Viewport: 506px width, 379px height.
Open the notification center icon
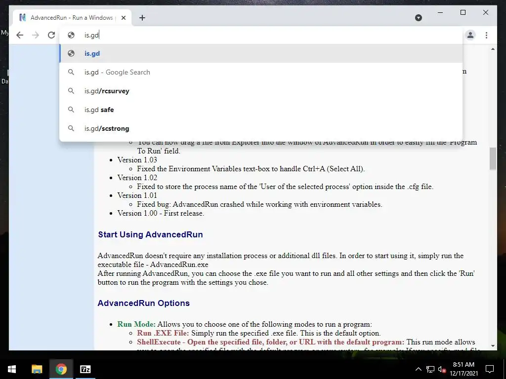tap(490, 369)
